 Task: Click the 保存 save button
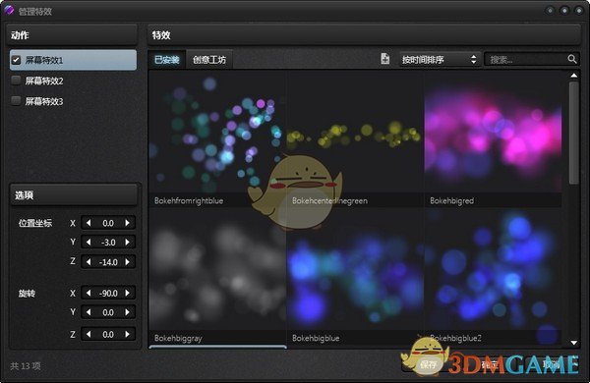(x=429, y=364)
